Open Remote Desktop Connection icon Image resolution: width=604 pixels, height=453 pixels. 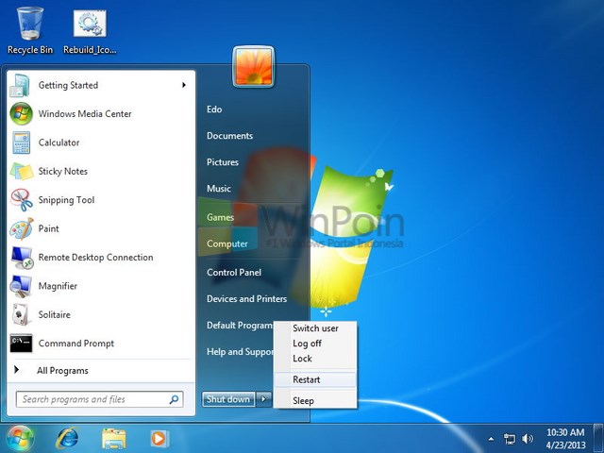pyautogui.click(x=22, y=258)
